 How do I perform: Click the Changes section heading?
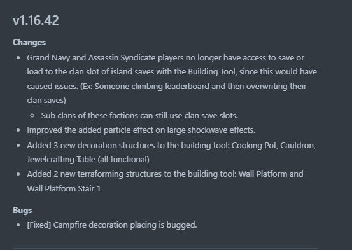pyautogui.click(x=29, y=43)
